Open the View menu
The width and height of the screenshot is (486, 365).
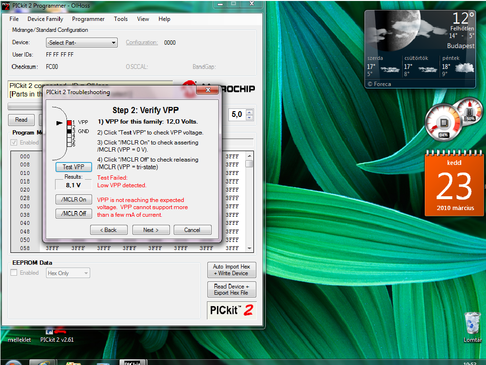tap(143, 19)
